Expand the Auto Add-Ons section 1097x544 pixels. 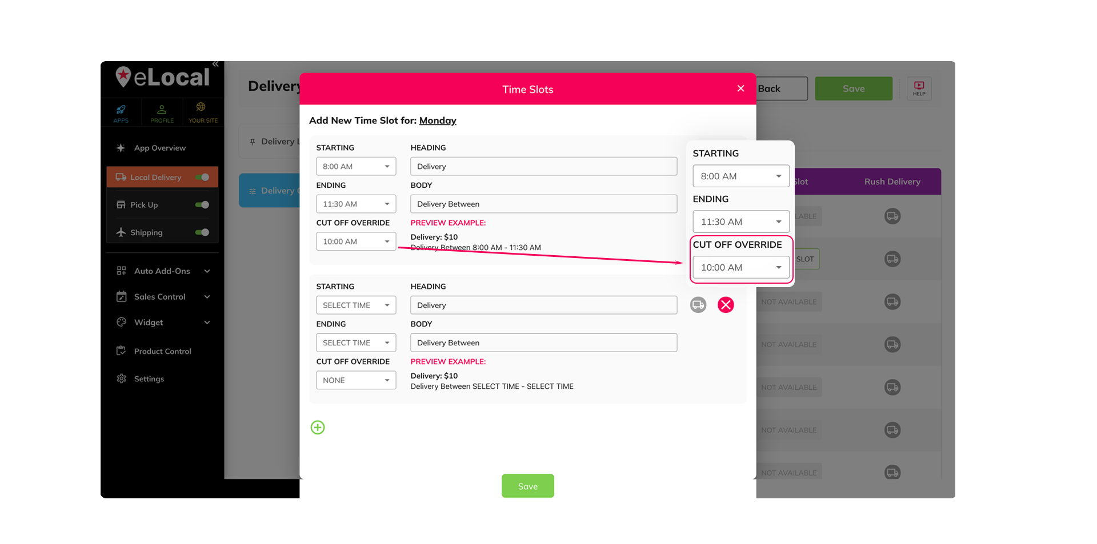point(161,271)
